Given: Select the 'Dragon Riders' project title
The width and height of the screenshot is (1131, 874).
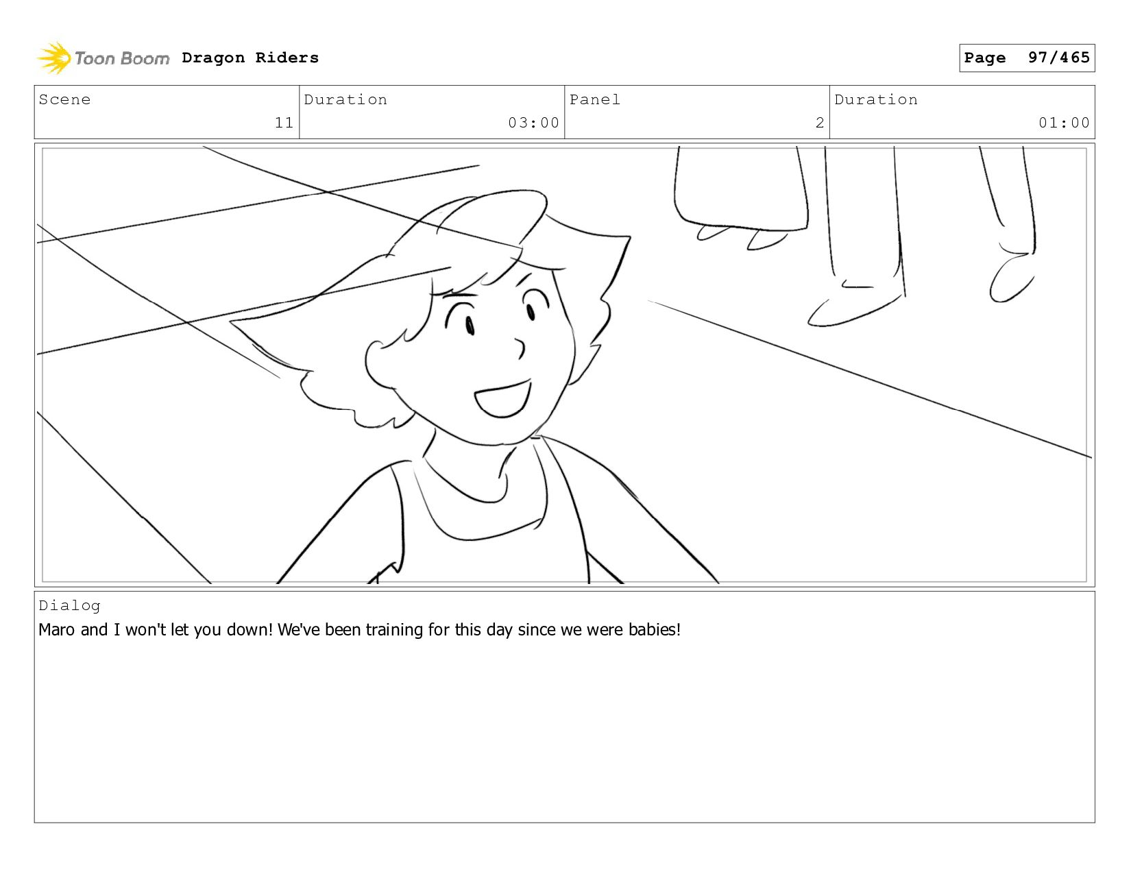Looking at the screenshot, I should click(x=250, y=58).
